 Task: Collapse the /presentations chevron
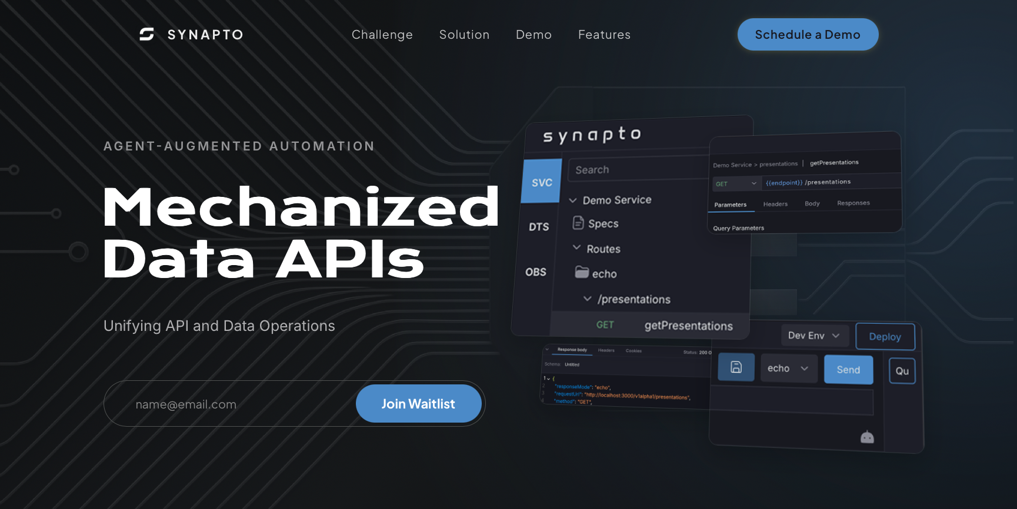click(x=588, y=299)
